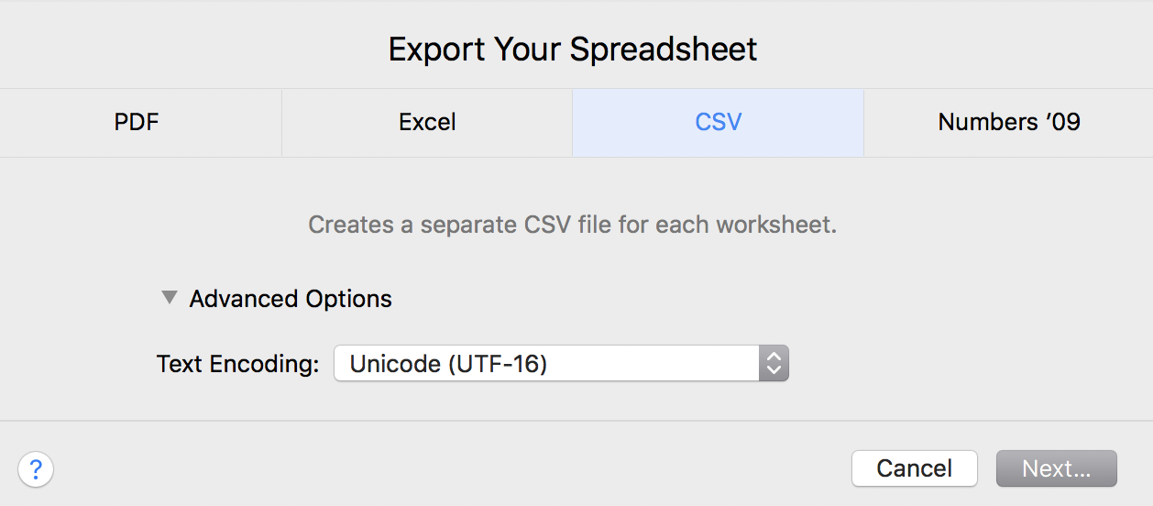Switch to the PDF export tab
Viewport: 1153px width, 506px height.
[x=137, y=123]
